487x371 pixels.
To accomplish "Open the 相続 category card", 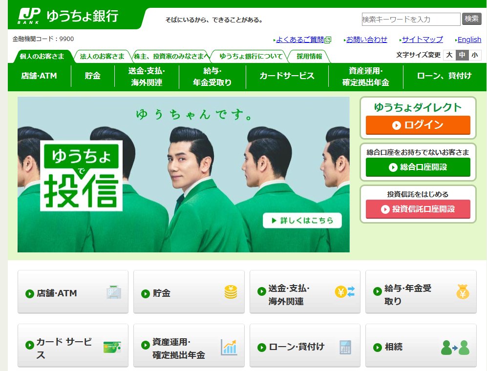I will point(421,346).
